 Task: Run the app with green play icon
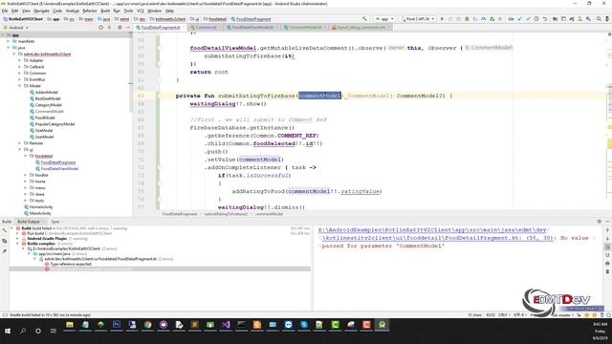pyautogui.click(x=442, y=19)
